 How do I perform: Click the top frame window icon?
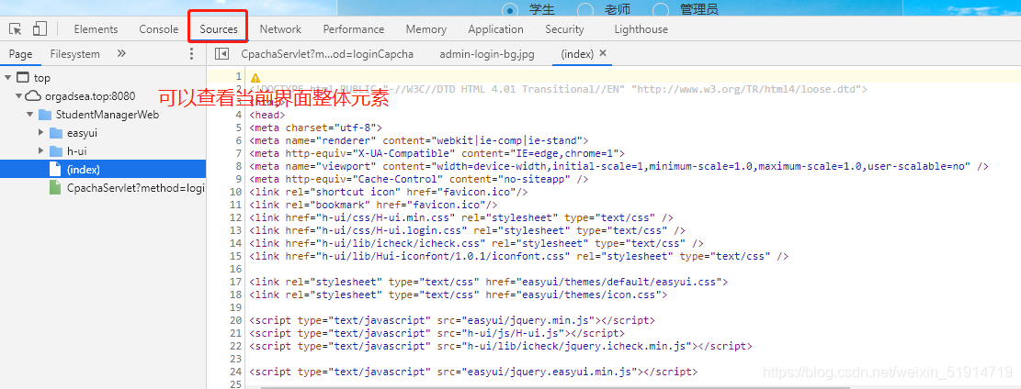22,78
